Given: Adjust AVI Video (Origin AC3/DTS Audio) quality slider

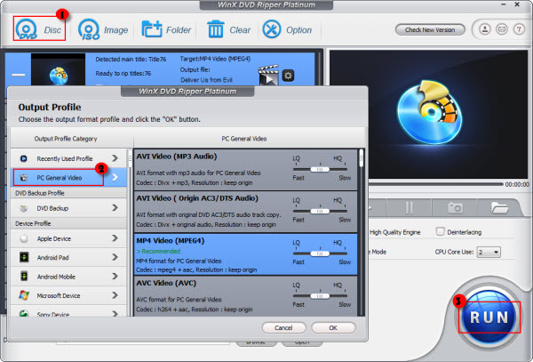Looking at the screenshot, I should [x=320, y=211].
